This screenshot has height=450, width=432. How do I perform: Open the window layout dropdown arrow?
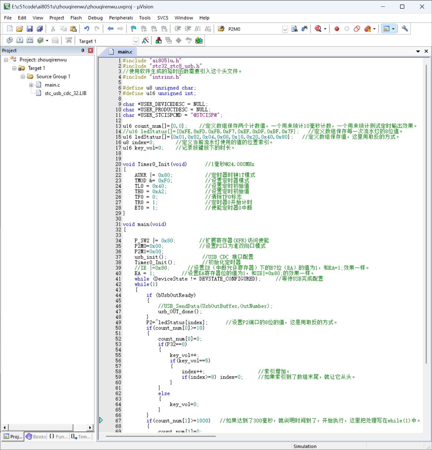[393, 29]
